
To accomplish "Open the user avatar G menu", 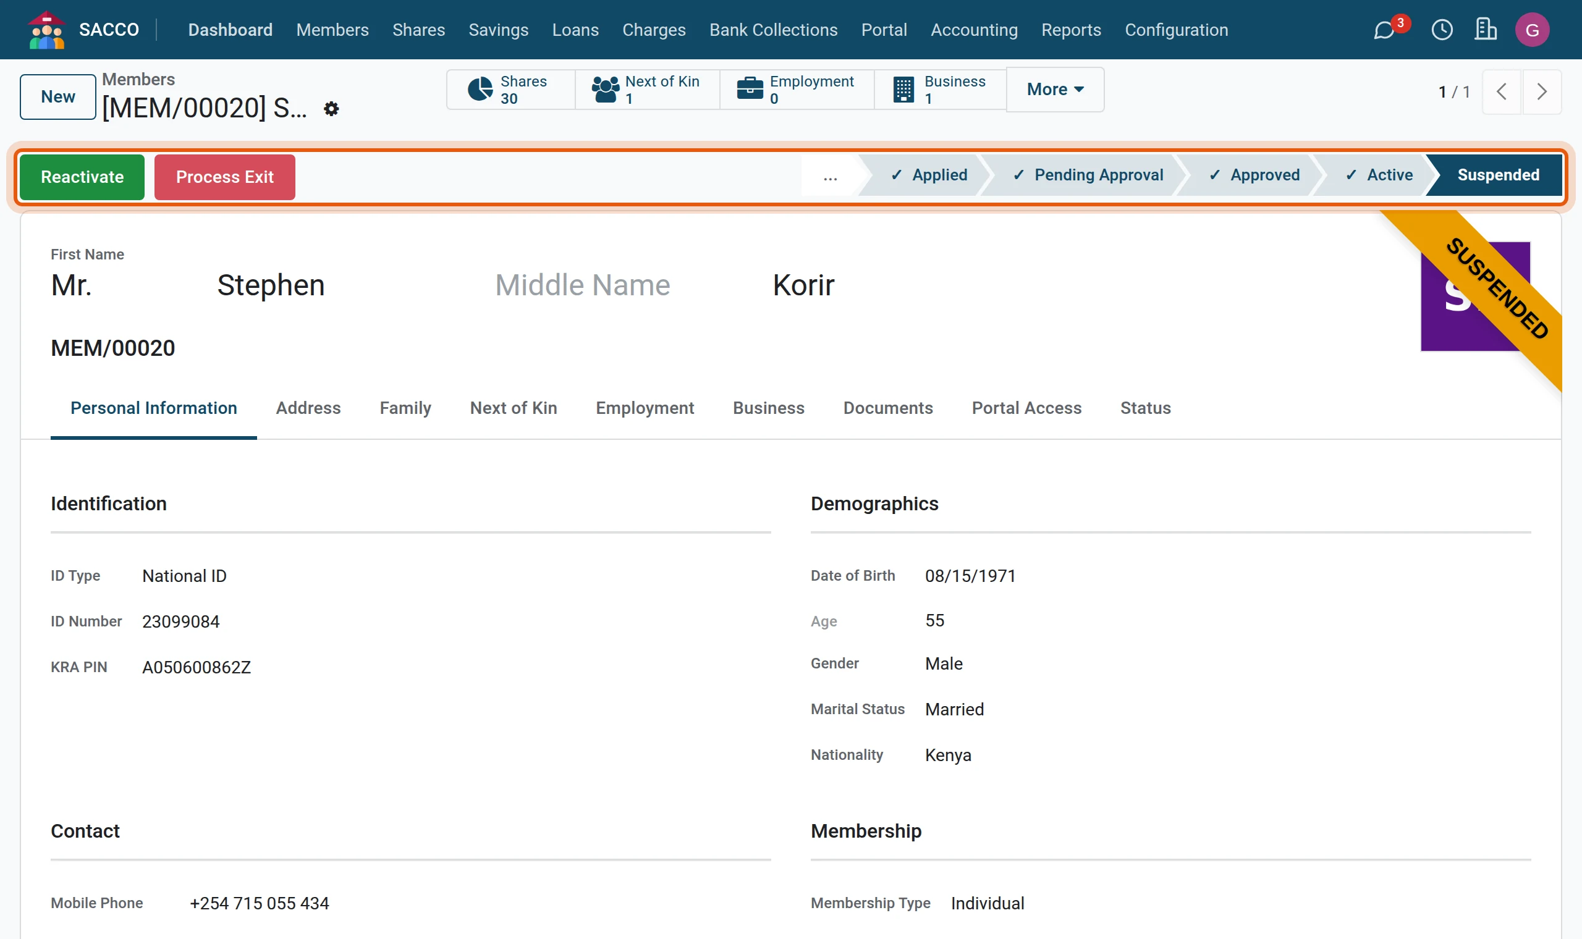I will [1531, 30].
